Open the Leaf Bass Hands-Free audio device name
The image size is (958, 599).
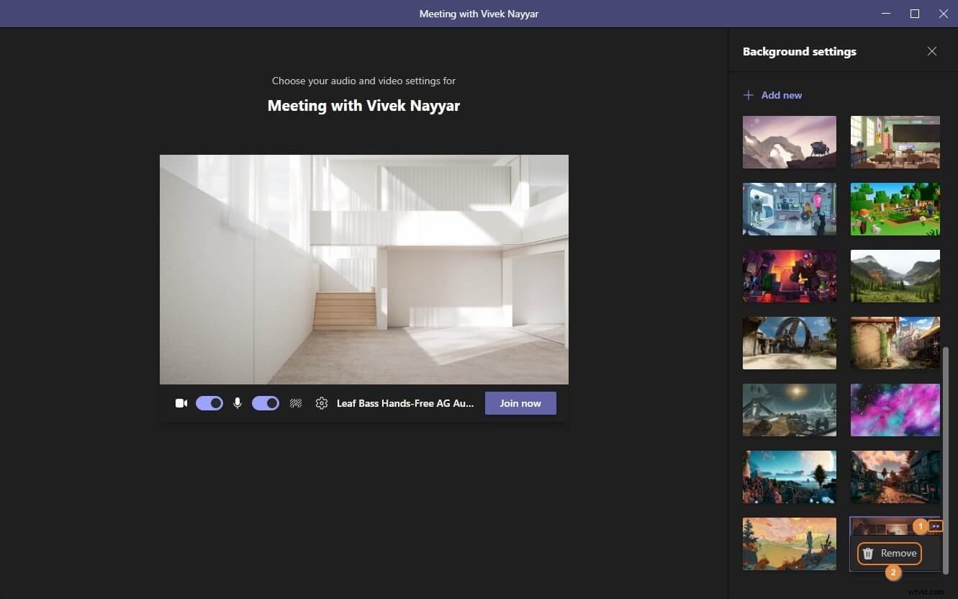tap(405, 403)
